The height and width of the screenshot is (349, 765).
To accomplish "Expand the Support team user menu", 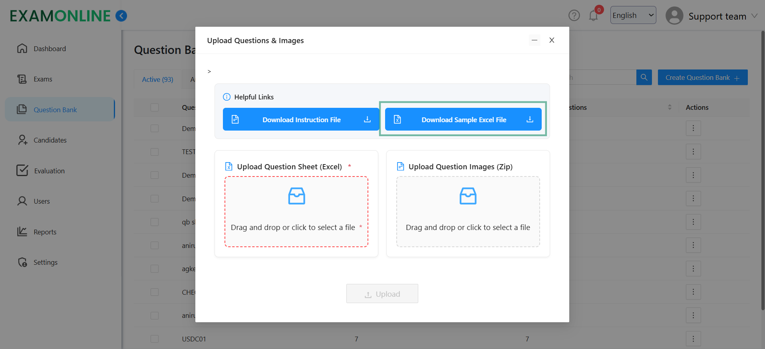I will (x=754, y=16).
